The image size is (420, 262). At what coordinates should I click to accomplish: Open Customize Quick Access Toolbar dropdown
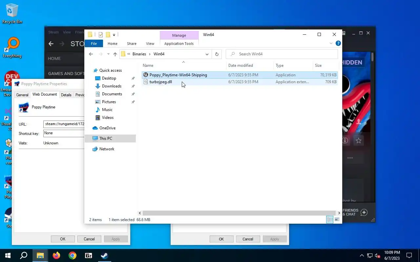[114, 35]
